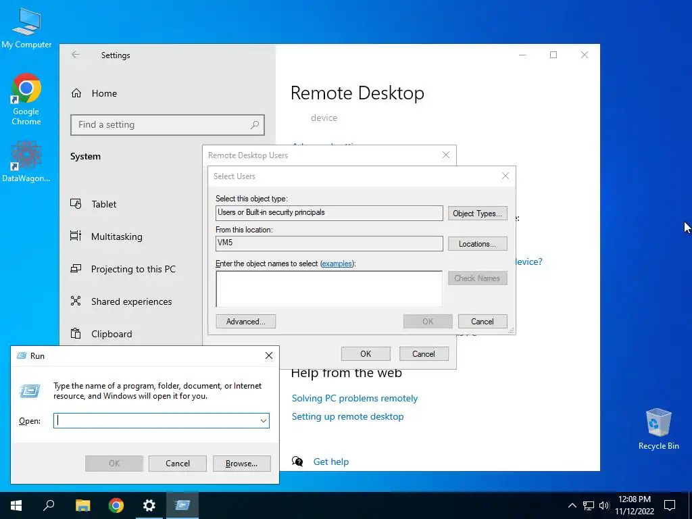The width and height of the screenshot is (692, 519).
Task: Expand the Run Open dropdown arrow
Action: click(264, 421)
